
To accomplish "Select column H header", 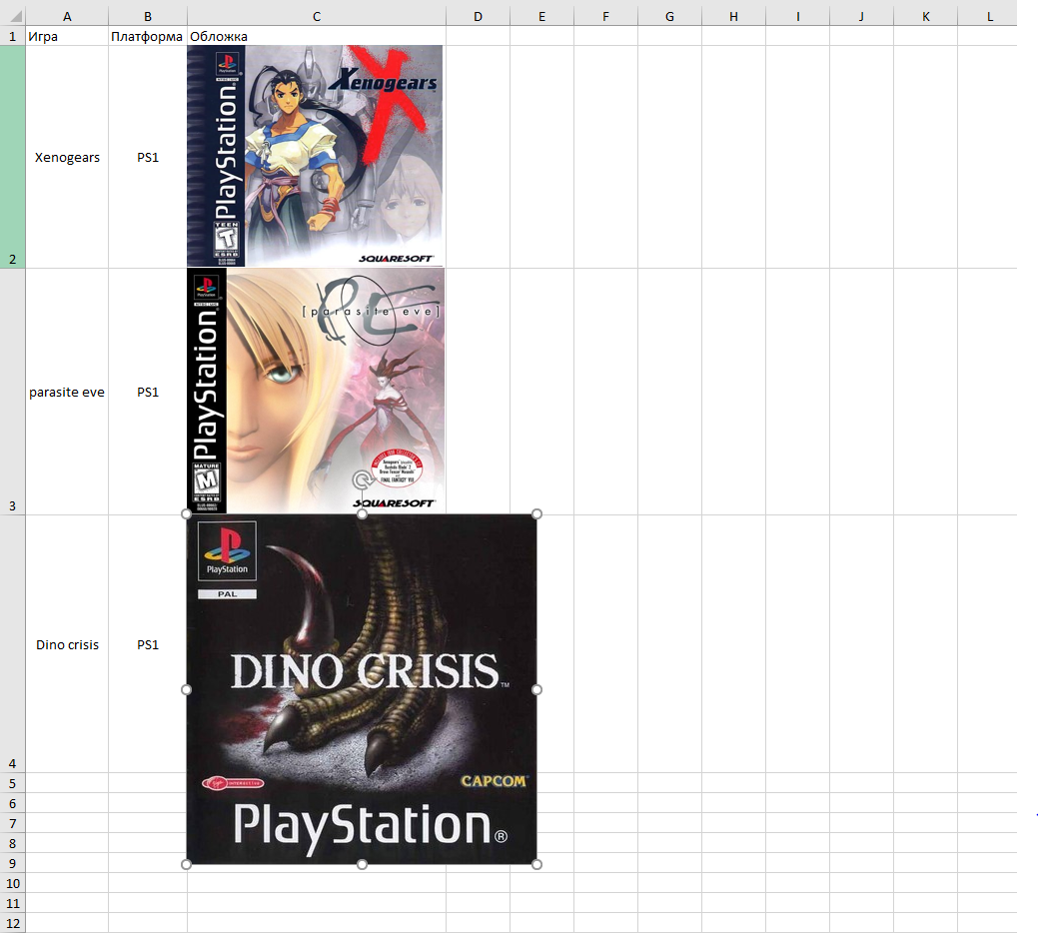I will click(733, 17).
